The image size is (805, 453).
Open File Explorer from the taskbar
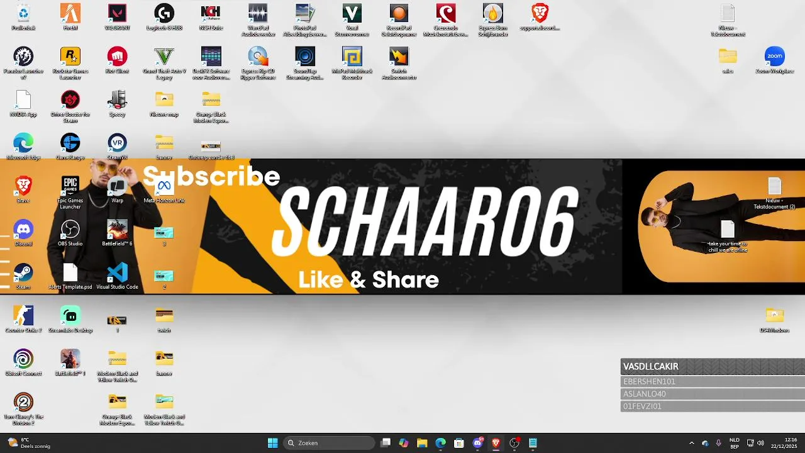[x=422, y=443]
